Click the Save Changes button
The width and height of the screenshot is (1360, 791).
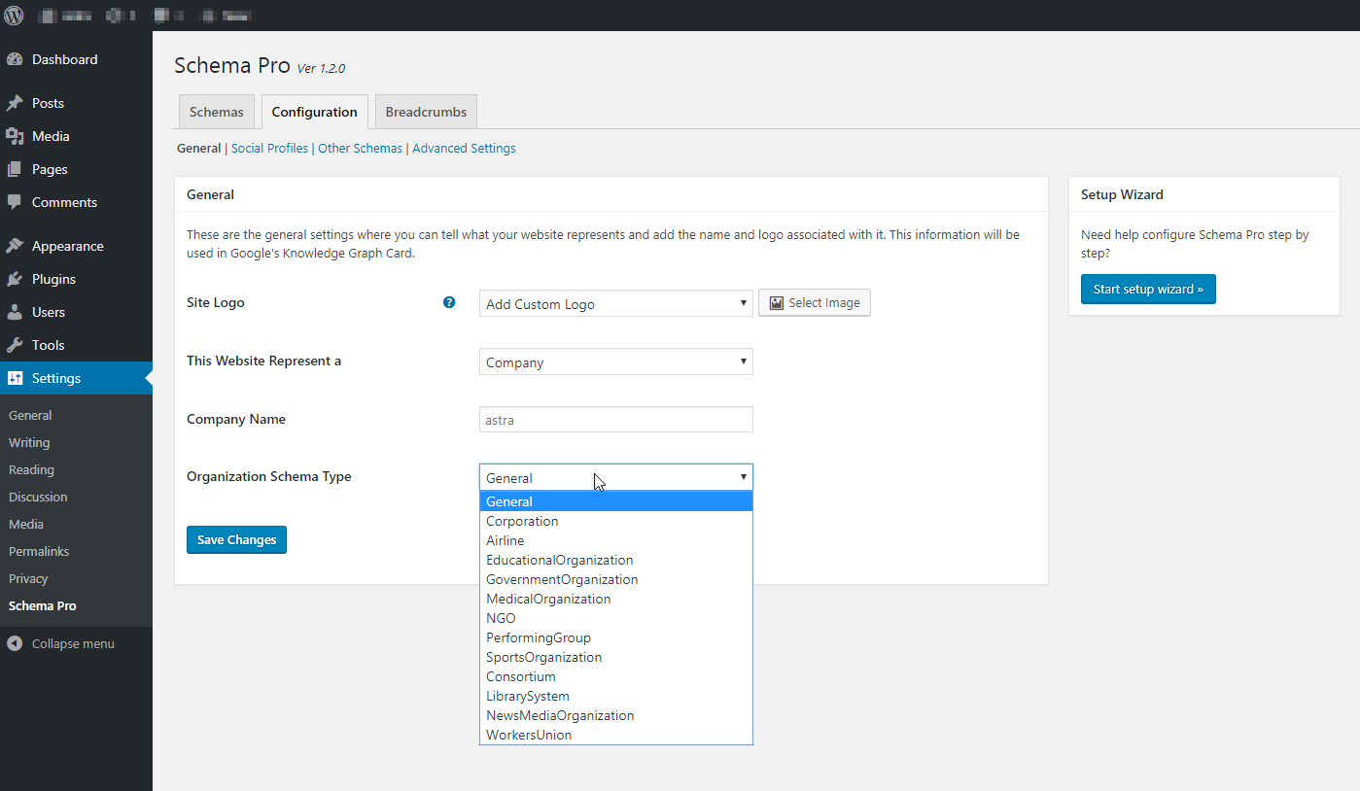coord(236,539)
